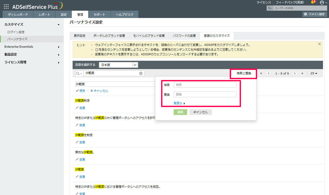Open the user account avatar menu
Screen dimensions: 329x195
click(322, 2)
